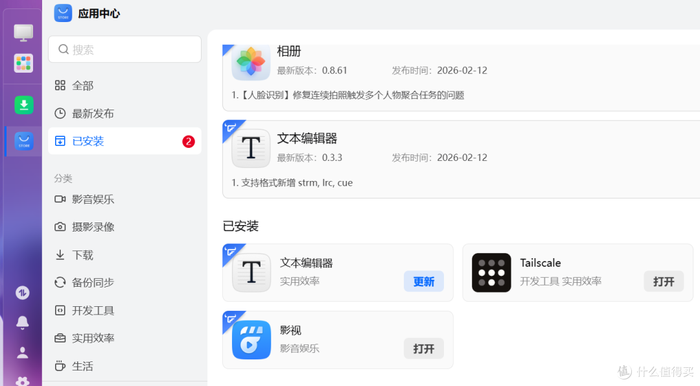Viewport: 700px width, 386px height.
Task: Click 开发工具 实用效率 tags under Tailscale
Action: pos(561,281)
